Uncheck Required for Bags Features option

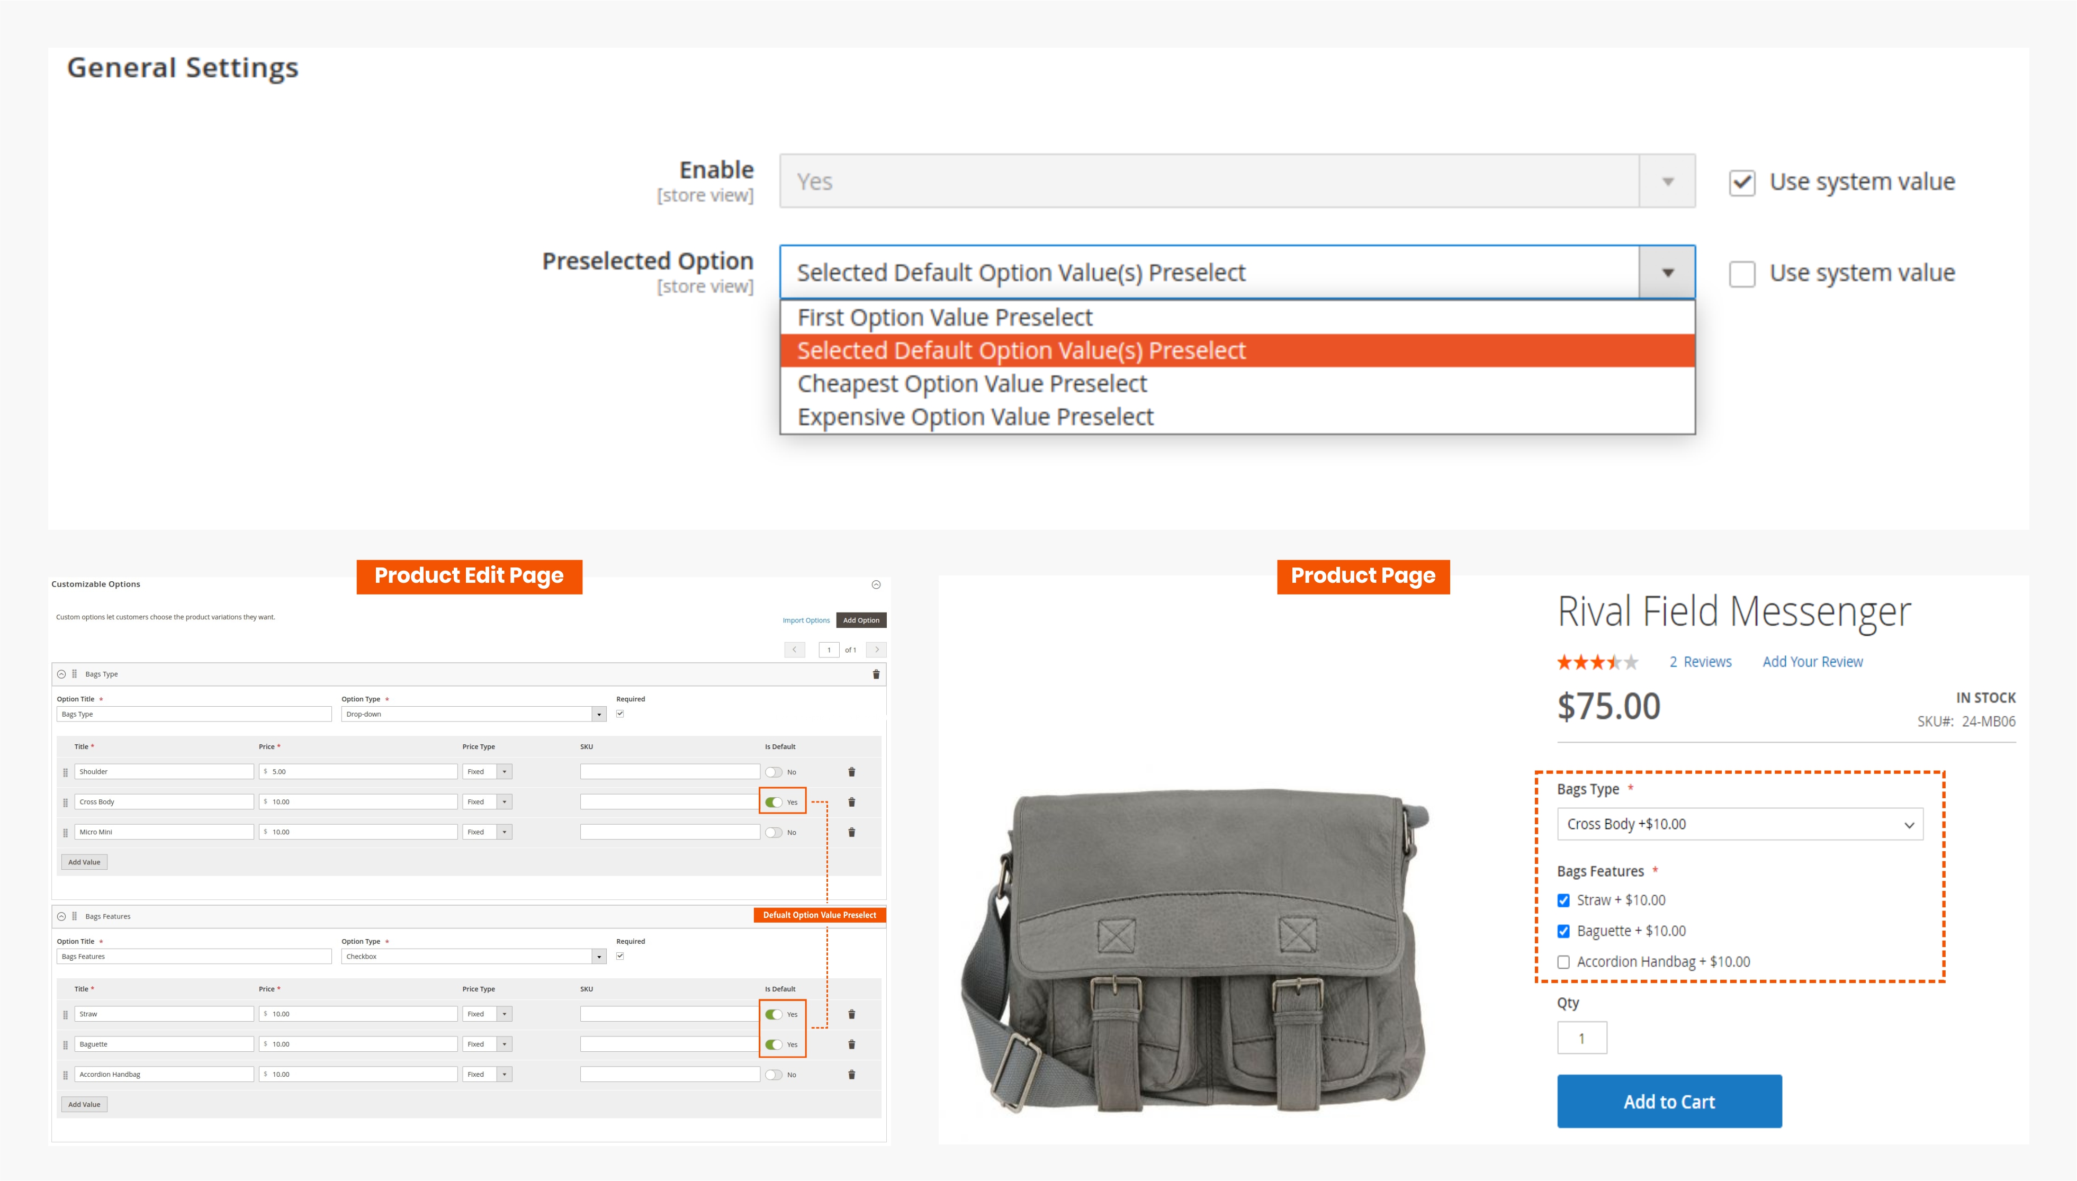pyautogui.click(x=621, y=957)
